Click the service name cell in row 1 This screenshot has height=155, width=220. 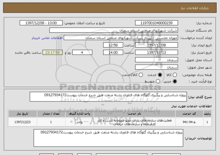pos(134,122)
